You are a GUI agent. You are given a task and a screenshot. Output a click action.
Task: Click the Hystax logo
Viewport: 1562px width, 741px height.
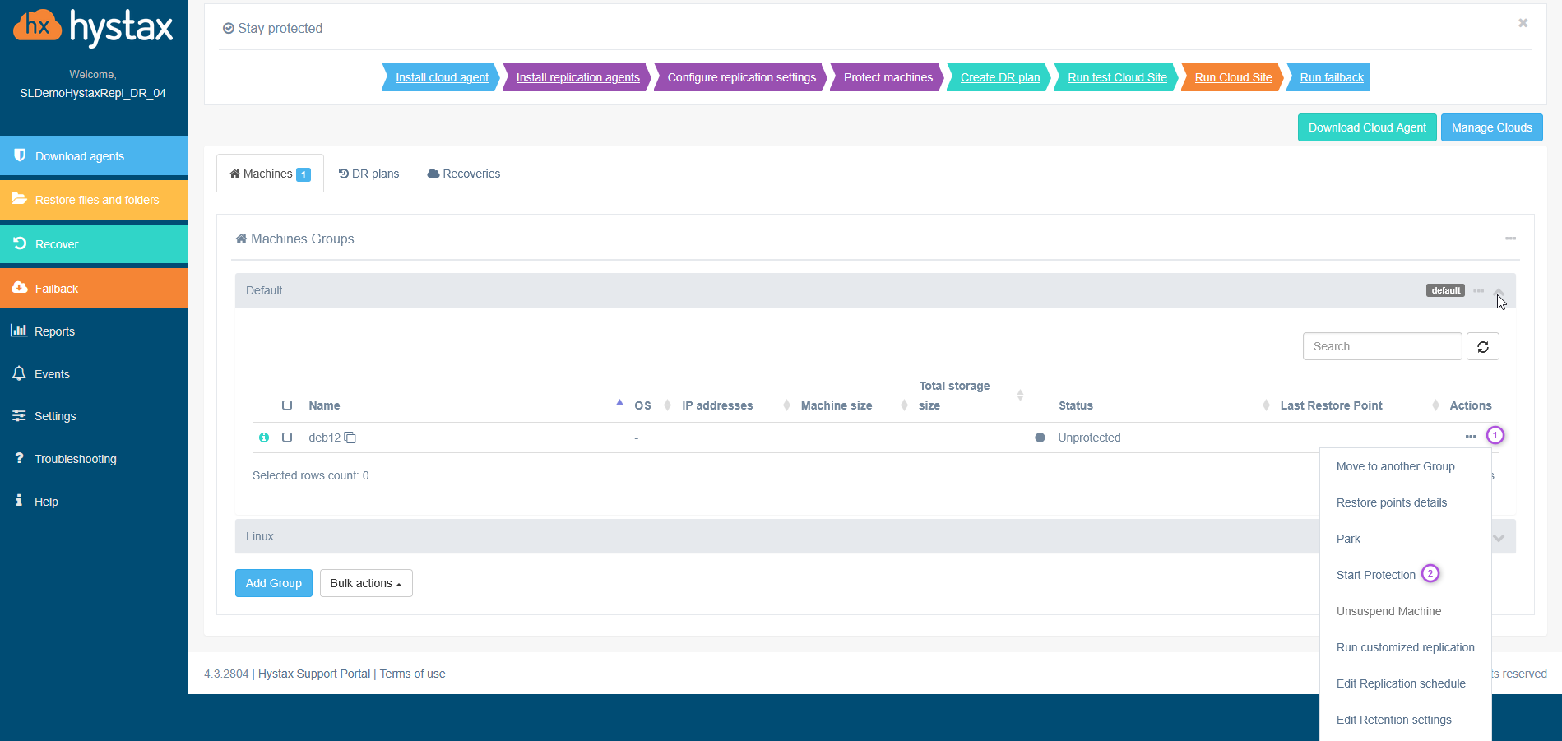coord(93,27)
